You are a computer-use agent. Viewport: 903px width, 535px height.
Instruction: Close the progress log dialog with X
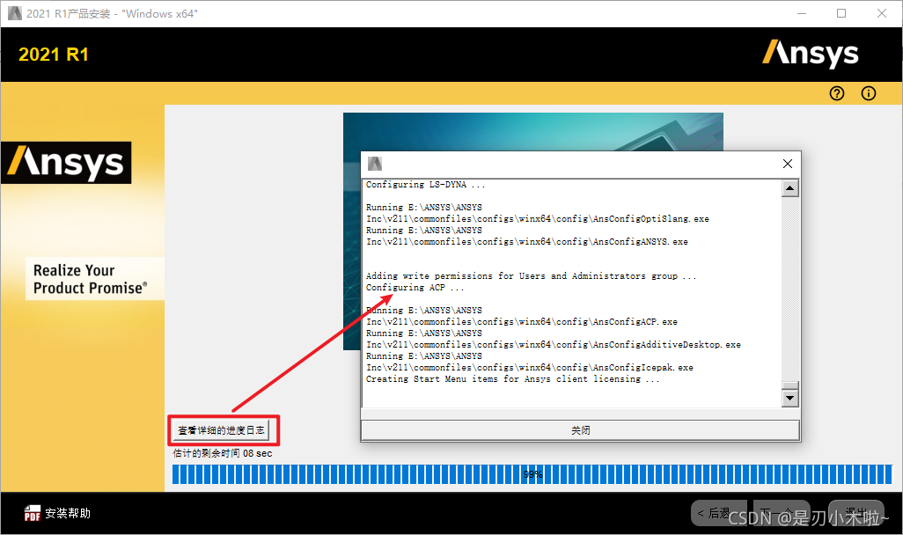coord(788,164)
